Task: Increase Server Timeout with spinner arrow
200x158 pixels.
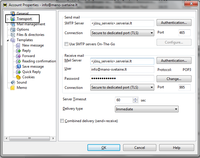Action: coord(135,99)
